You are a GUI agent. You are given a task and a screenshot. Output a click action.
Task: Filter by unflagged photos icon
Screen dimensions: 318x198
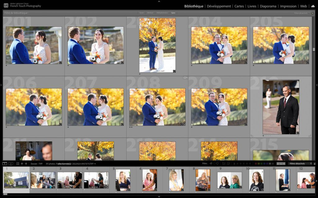pos(214,164)
